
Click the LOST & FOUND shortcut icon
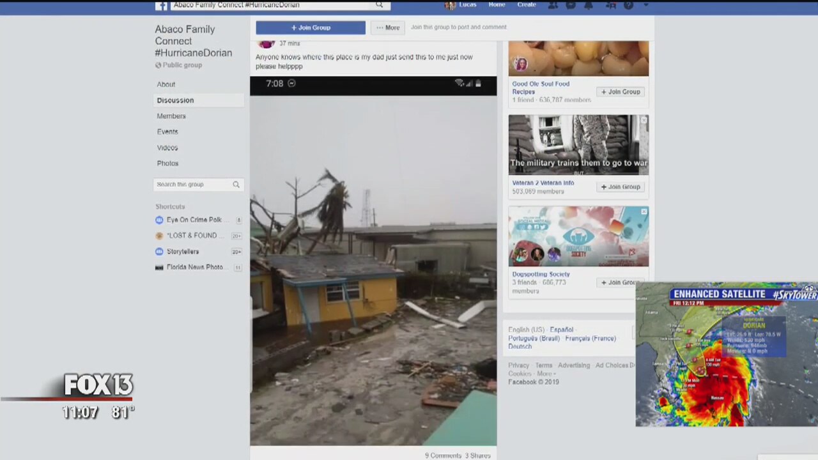[x=159, y=236]
